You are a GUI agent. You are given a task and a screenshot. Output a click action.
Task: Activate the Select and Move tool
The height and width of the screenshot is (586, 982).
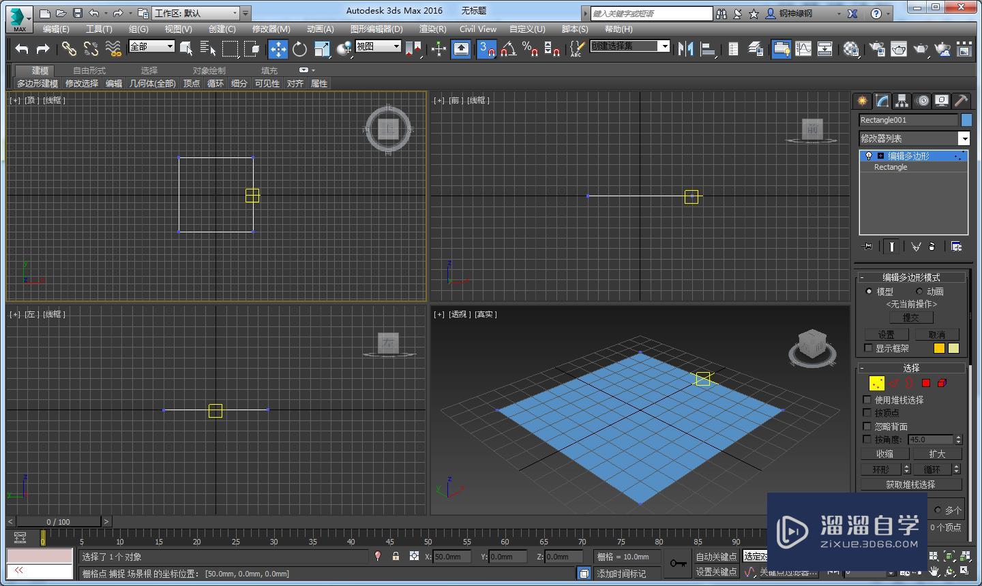point(278,48)
